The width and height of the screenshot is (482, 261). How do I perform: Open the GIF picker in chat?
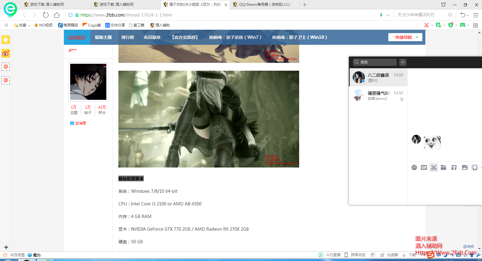coord(424,167)
